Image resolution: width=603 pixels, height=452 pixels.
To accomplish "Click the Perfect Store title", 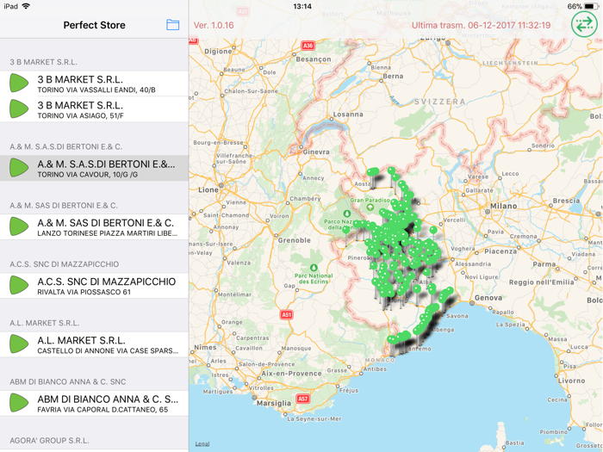I will (x=94, y=25).
